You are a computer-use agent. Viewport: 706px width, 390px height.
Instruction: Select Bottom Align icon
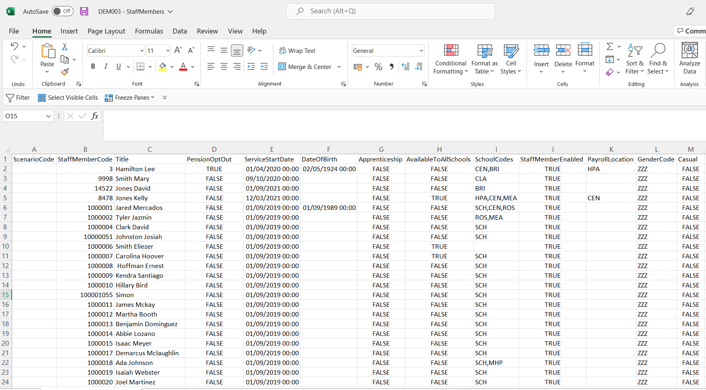[237, 50]
